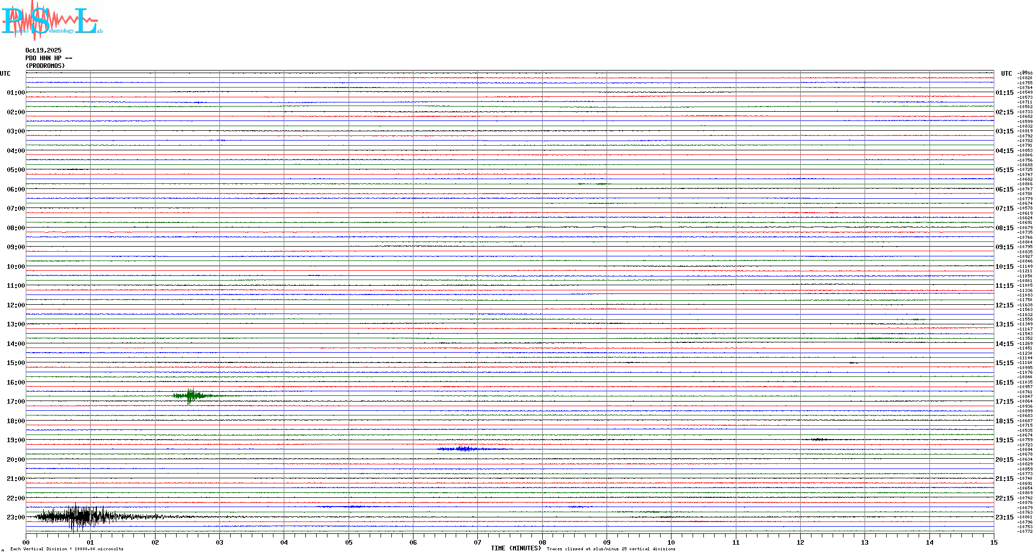Click the 12:00 hour label on left axis

click(x=15, y=305)
